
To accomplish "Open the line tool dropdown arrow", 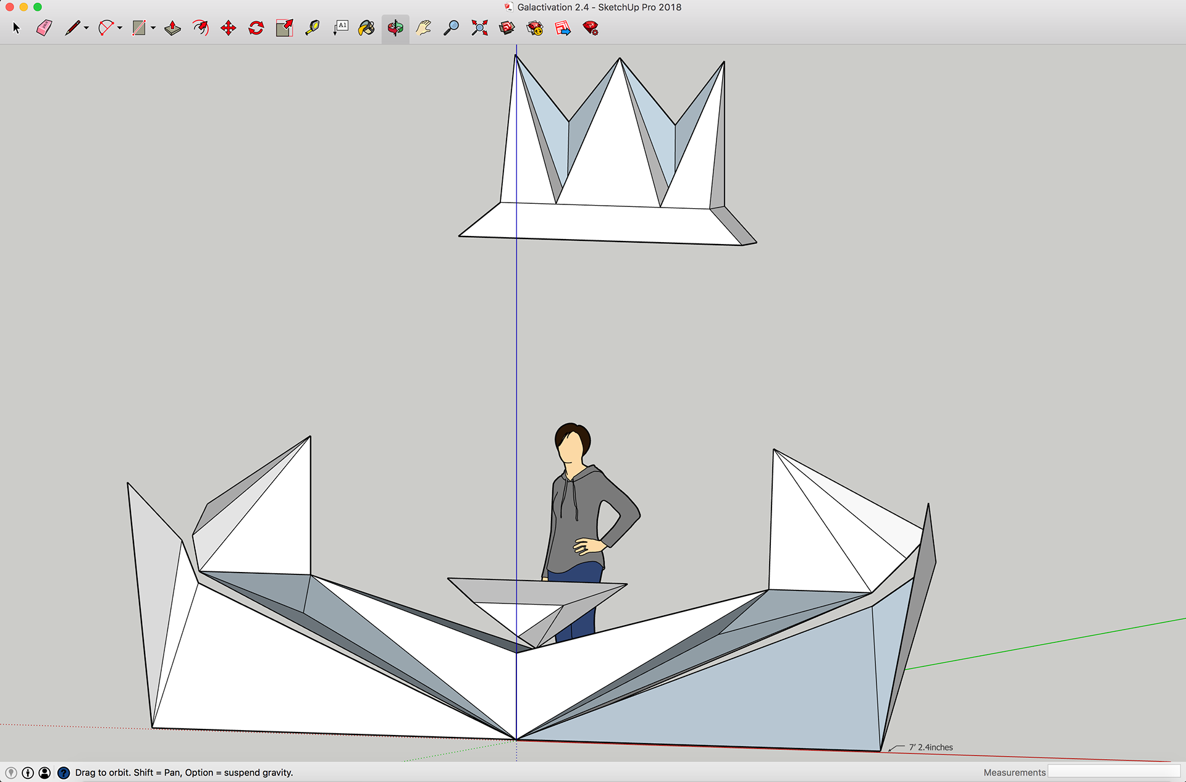I will [86, 28].
